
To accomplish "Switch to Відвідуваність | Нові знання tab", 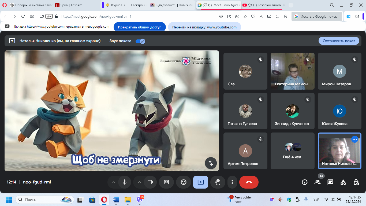I will coord(171,5).
